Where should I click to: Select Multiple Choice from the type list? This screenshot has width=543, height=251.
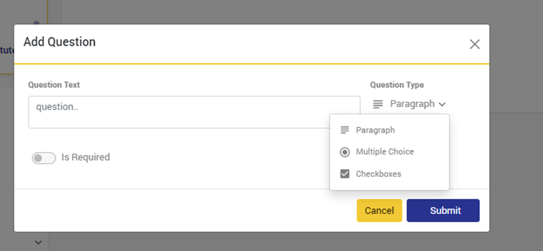[385, 152]
